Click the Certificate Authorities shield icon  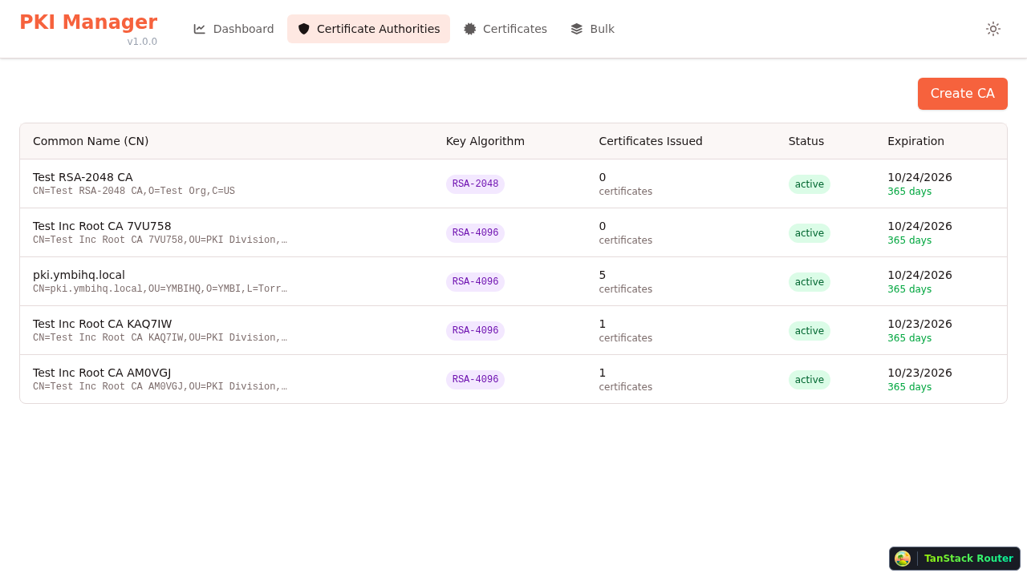303,29
